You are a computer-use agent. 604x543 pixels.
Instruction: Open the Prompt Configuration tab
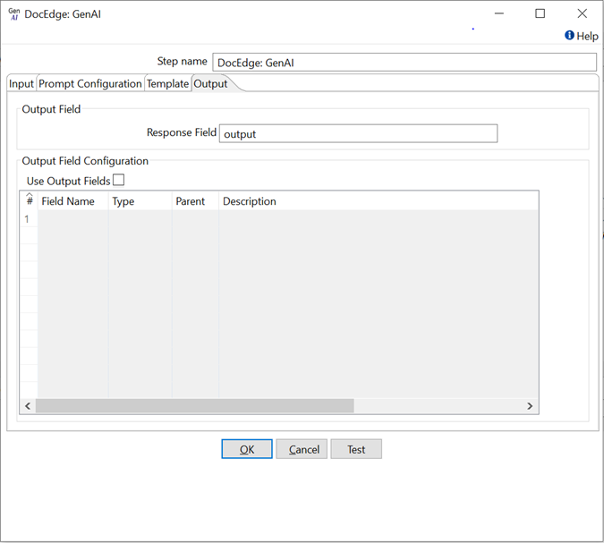[x=89, y=83]
